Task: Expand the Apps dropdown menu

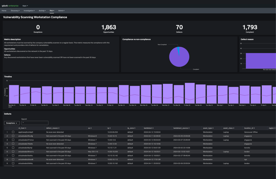Action: pos(25,6)
